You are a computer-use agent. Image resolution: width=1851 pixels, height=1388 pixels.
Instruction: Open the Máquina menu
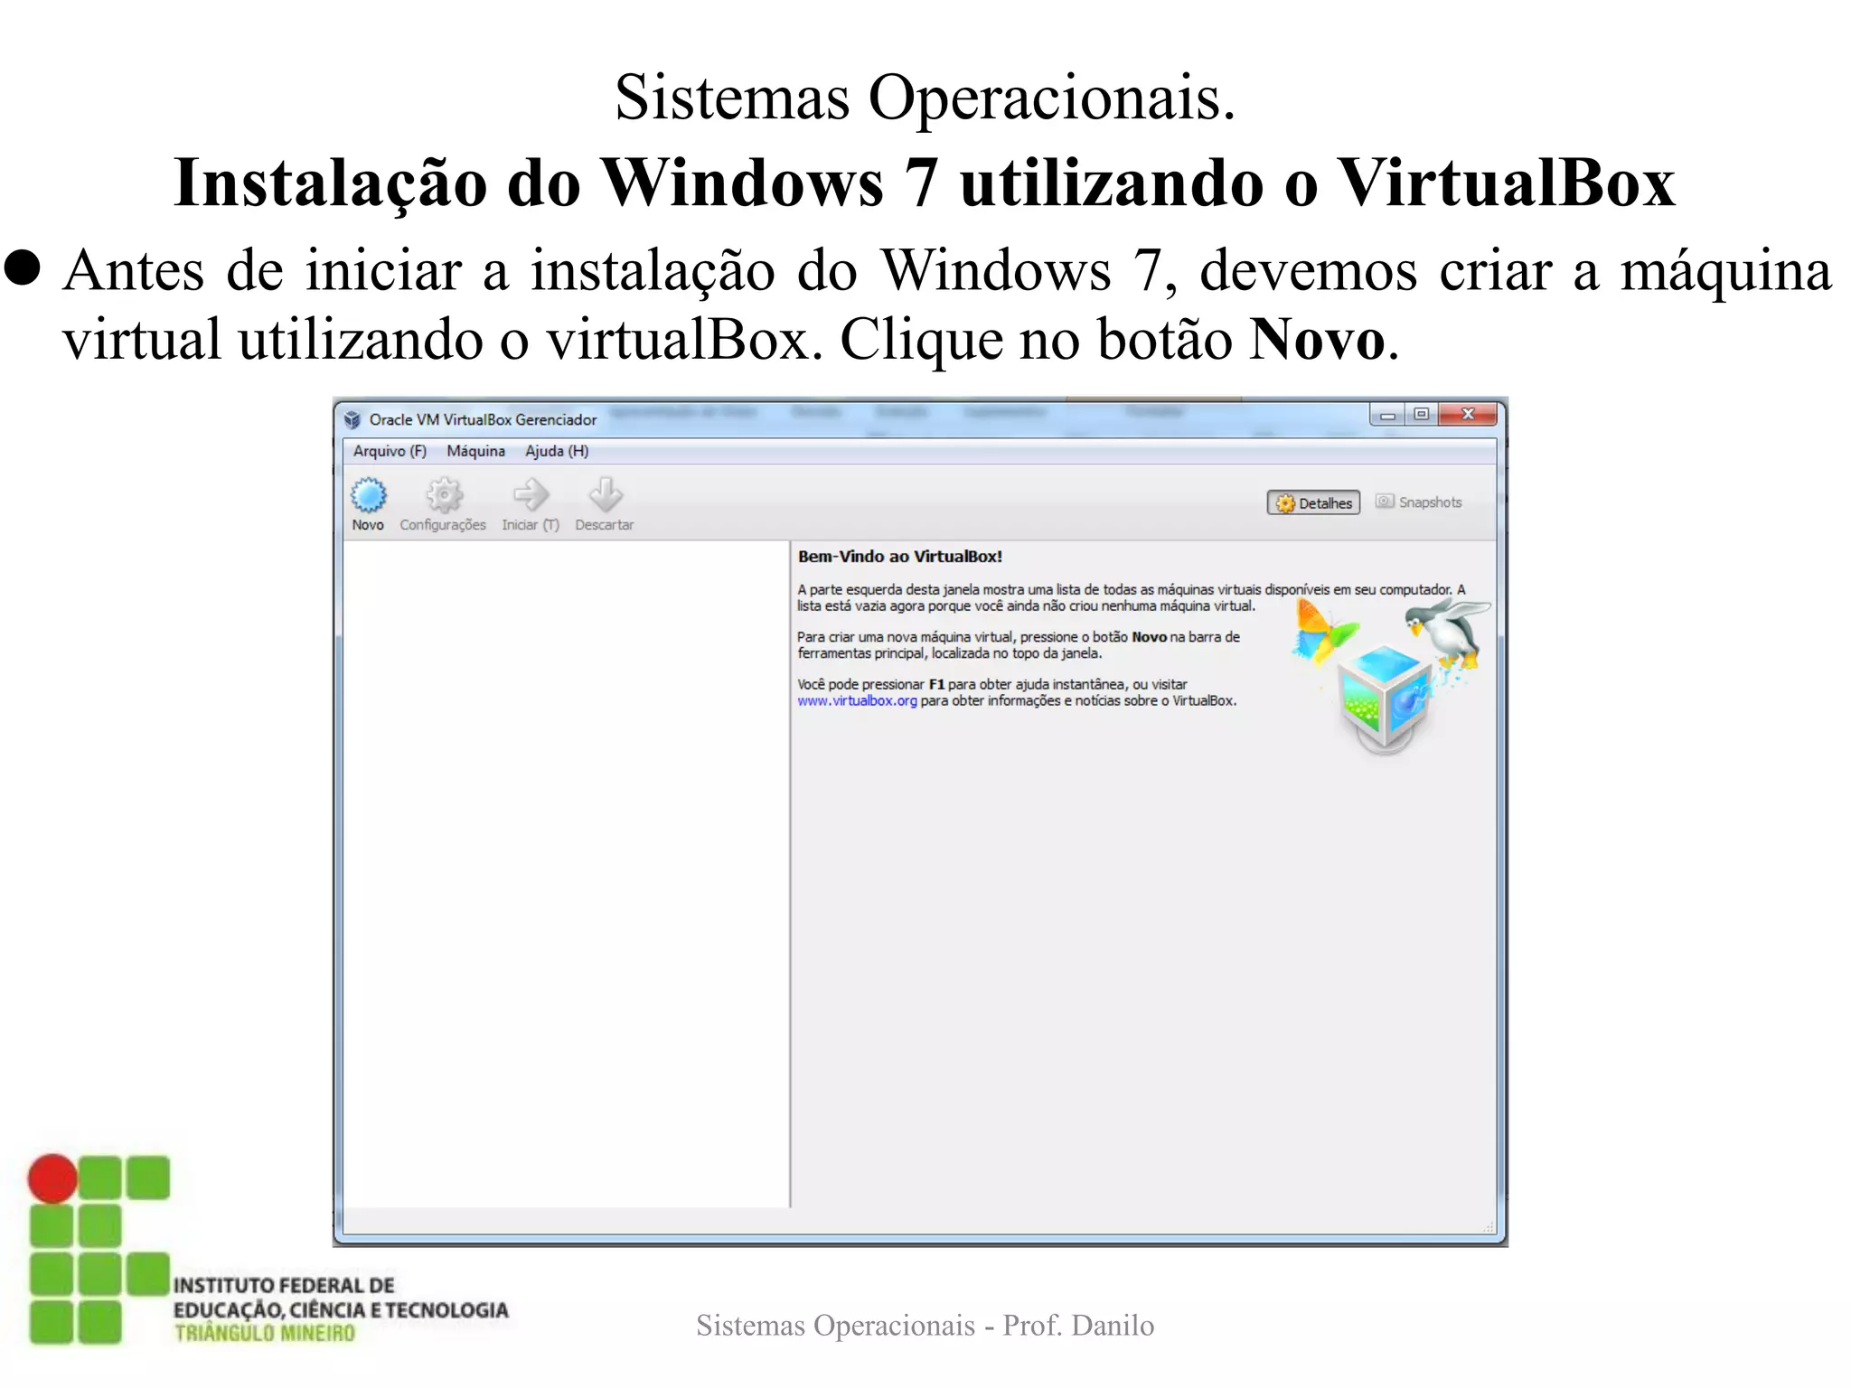click(x=475, y=451)
